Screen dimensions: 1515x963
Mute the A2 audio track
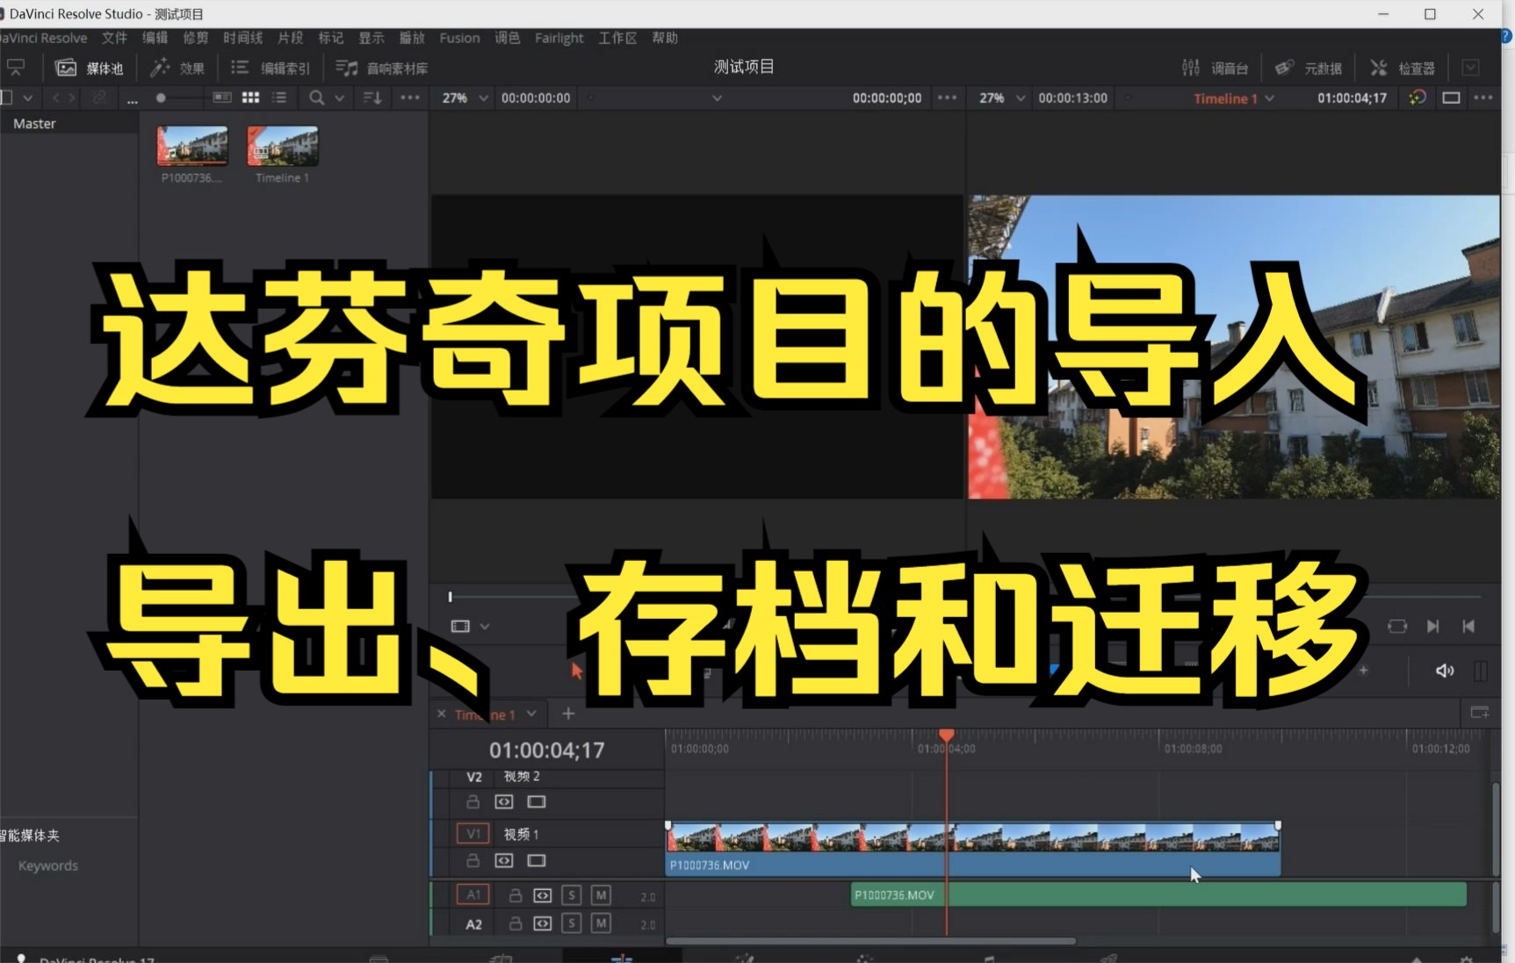click(x=602, y=923)
